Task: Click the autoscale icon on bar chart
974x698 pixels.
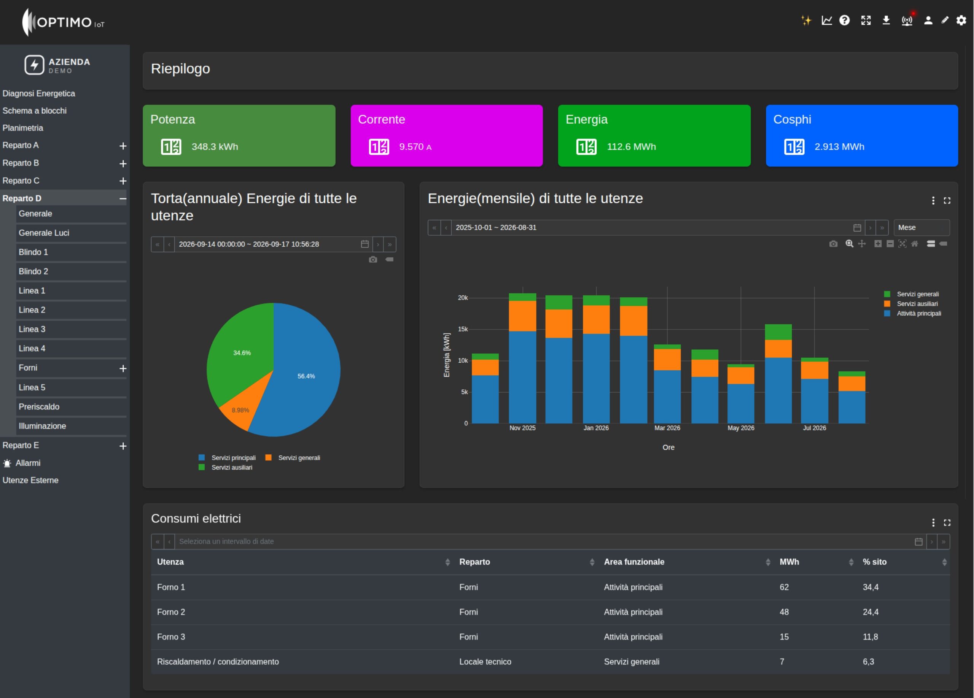Action: [x=902, y=244]
